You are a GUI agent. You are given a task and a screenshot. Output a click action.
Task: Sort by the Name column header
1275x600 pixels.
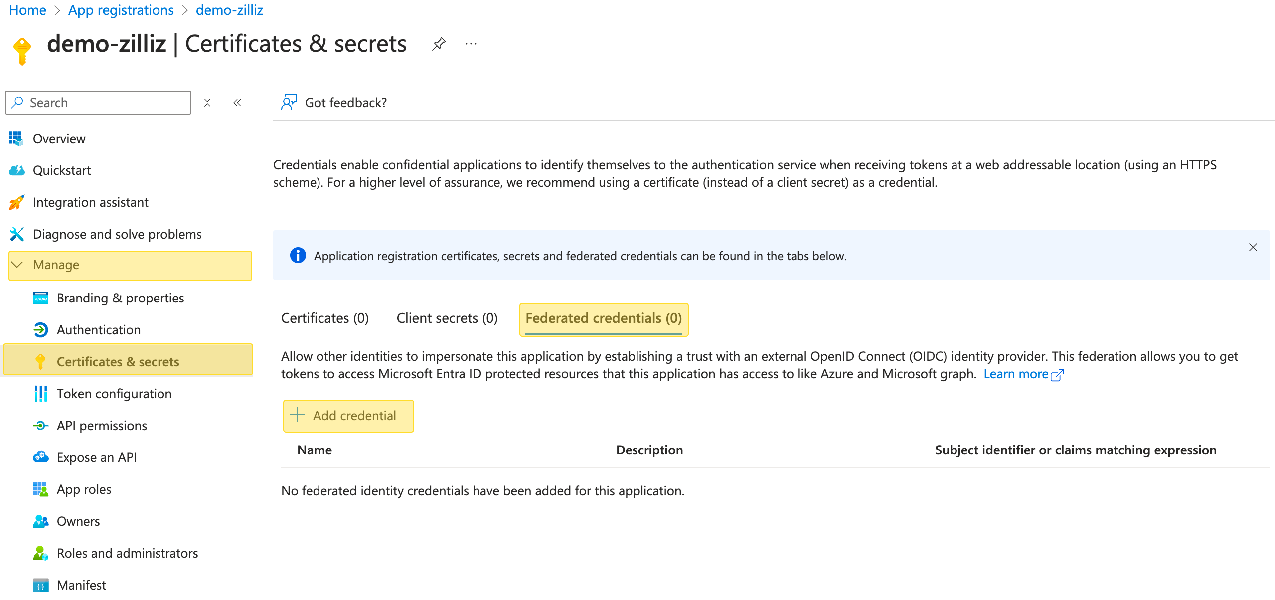coord(315,450)
